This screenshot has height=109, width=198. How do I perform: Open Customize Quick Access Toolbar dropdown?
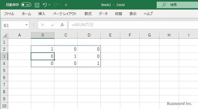pos(66,5)
